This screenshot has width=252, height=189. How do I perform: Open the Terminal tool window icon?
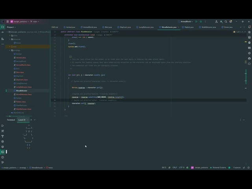[x=3, y=152]
